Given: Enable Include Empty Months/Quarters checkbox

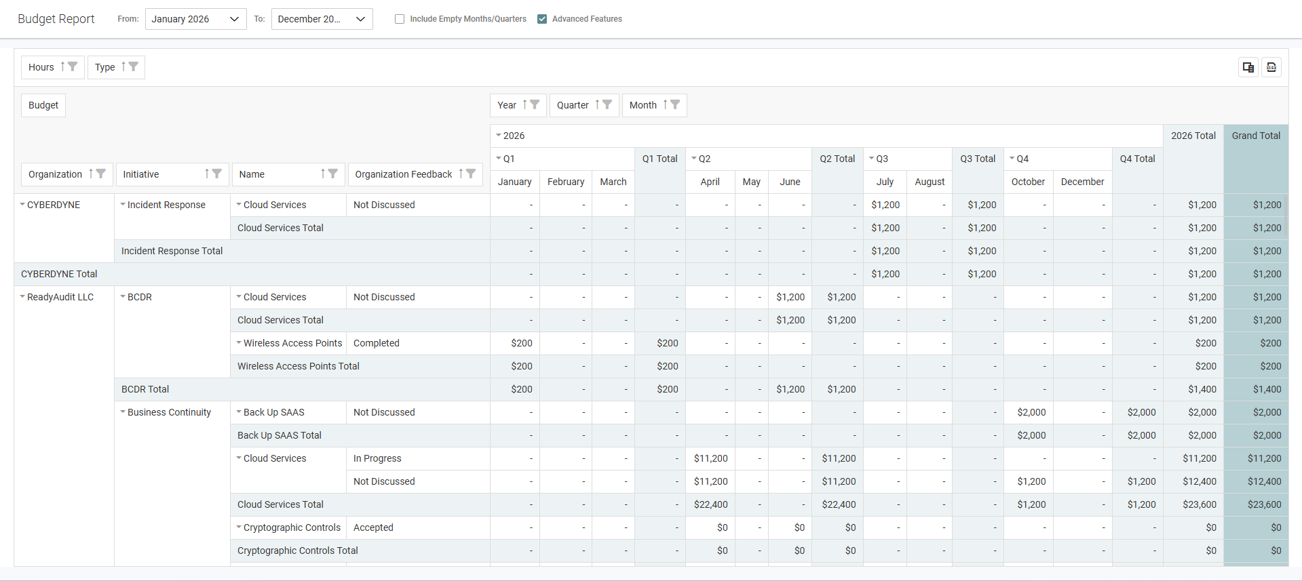Looking at the screenshot, I should pos(400,19).
